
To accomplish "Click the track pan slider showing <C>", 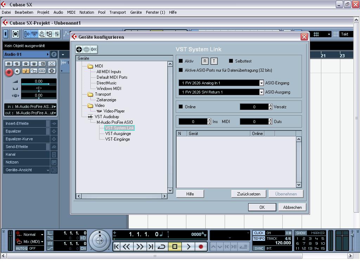I will [x=39, y=88].
